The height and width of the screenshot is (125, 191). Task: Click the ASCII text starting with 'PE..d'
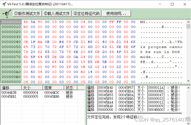tap(161, 62)
